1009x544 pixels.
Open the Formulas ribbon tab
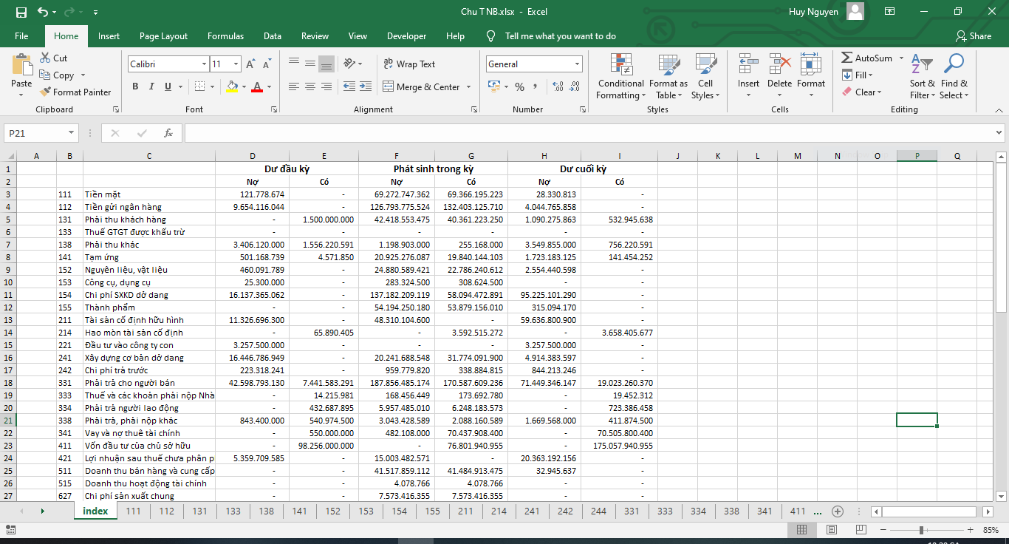pyautogui.click(x=225, y=36)
